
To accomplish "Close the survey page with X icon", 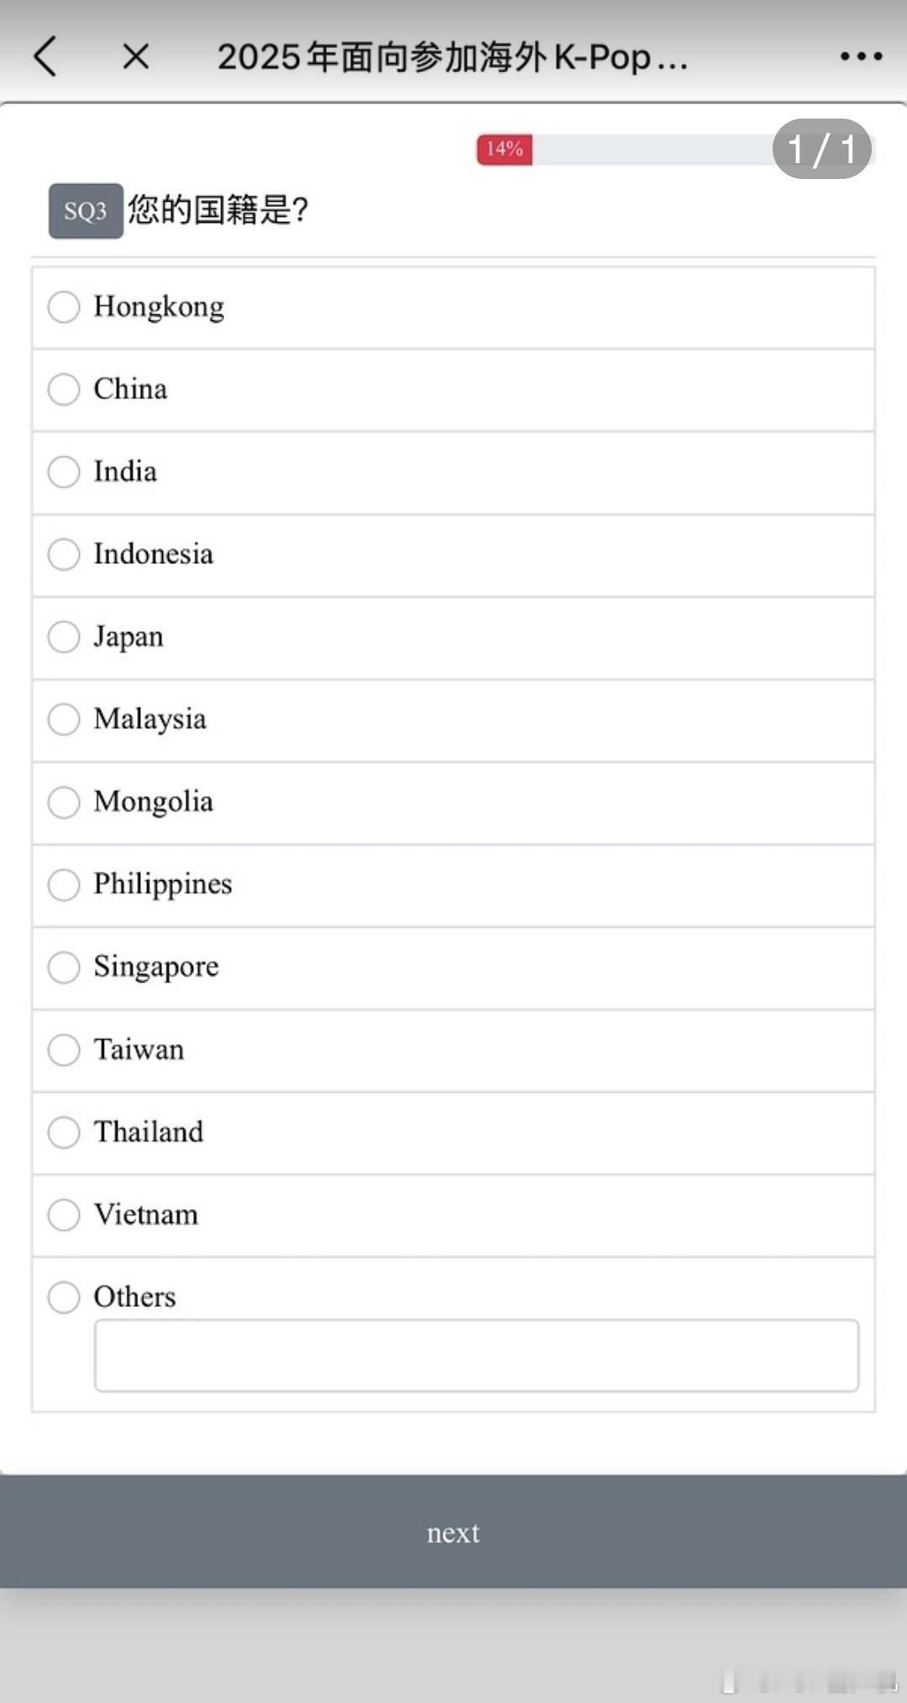I will (135, 57).
